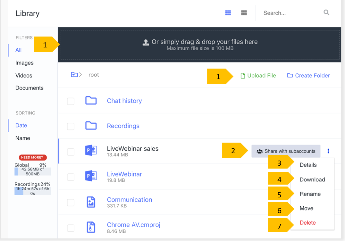The image size is (345, 241).
Task: Sort files by Name
Action: 23,138
